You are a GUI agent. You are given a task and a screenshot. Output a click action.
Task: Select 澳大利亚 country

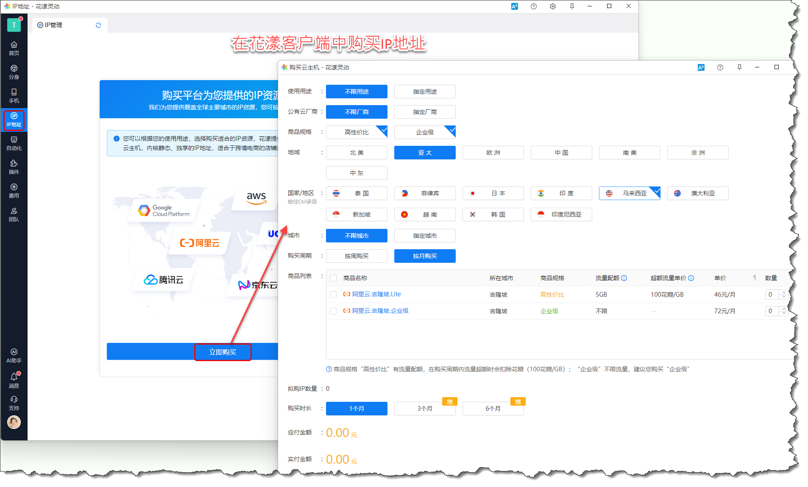click(698, 193)
